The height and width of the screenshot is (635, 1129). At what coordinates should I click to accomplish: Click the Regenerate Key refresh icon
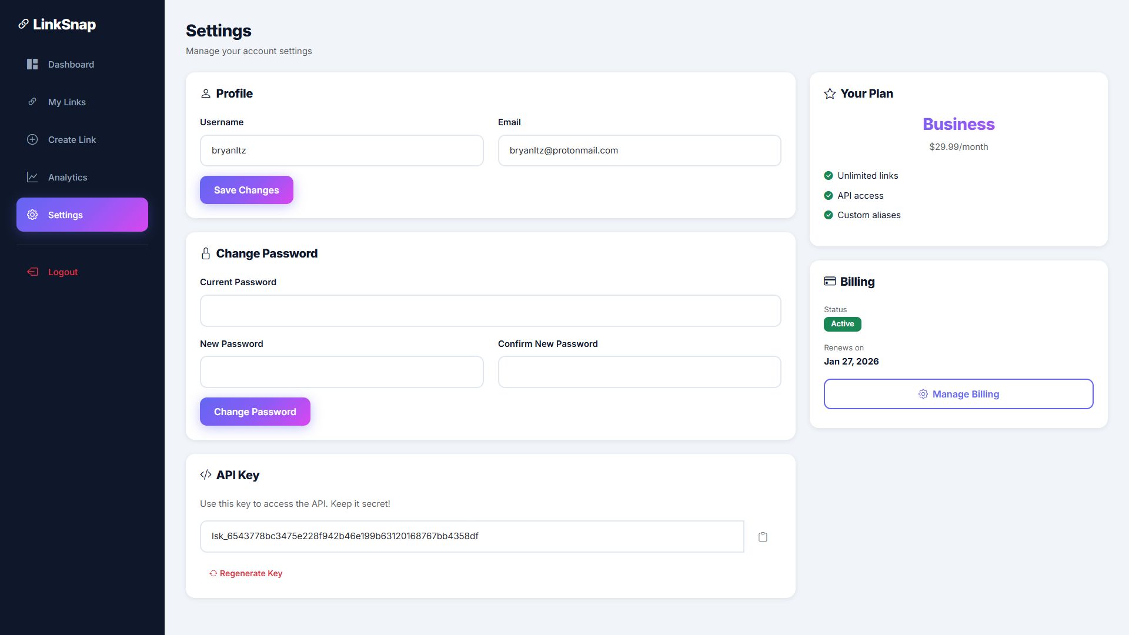coord(213,573)
